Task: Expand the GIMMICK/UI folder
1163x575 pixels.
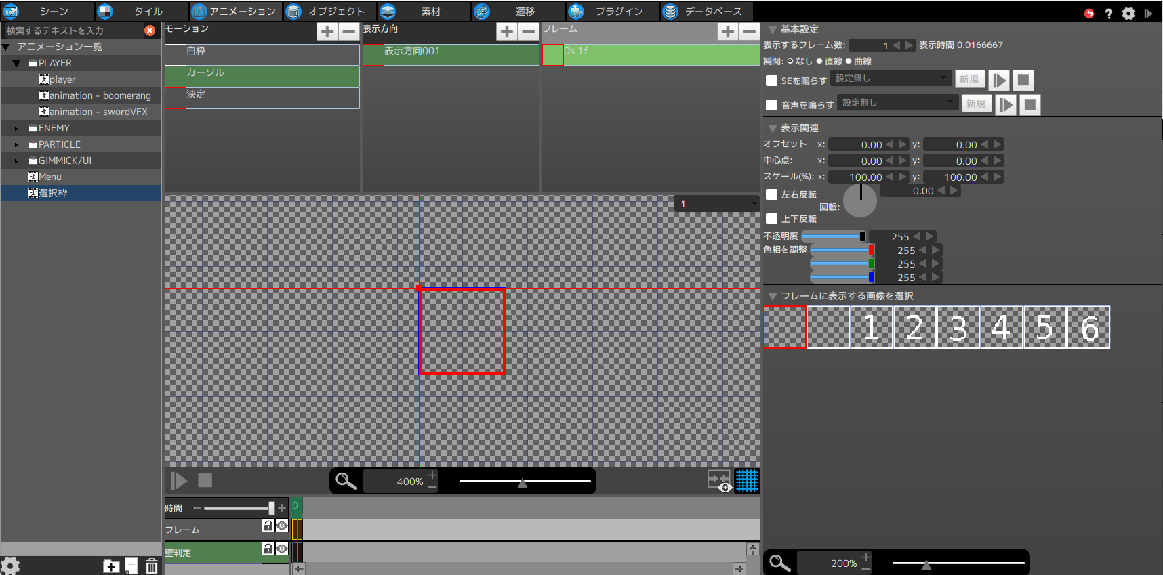Action: click(16, 161)
